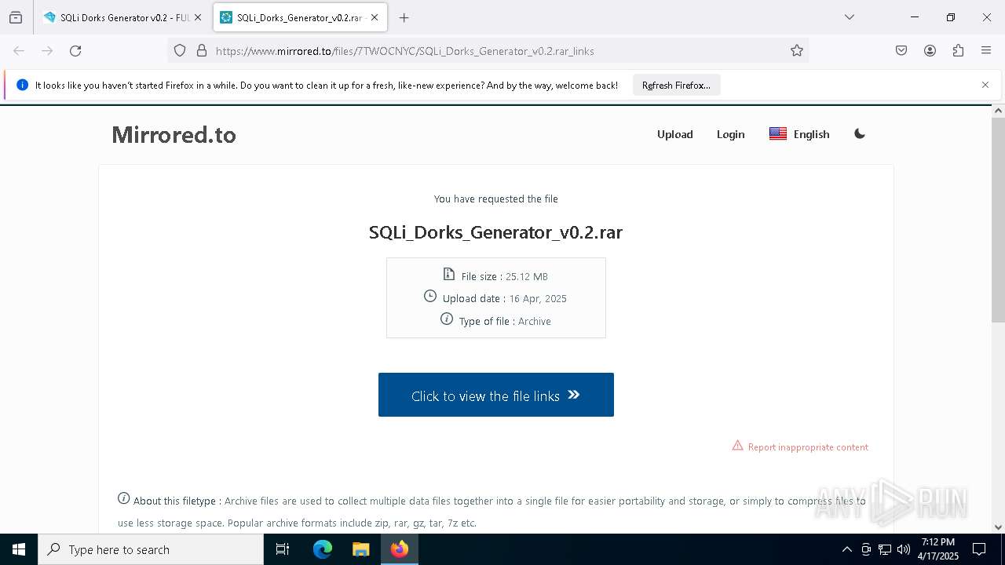Image resolution: width=1005 pixels, height=565 pixels.
Task: Open the English language selector
Action: coord(799,134)
